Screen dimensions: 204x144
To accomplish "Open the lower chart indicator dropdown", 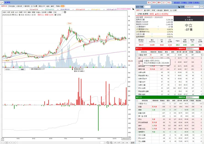I will pos(12,70).
